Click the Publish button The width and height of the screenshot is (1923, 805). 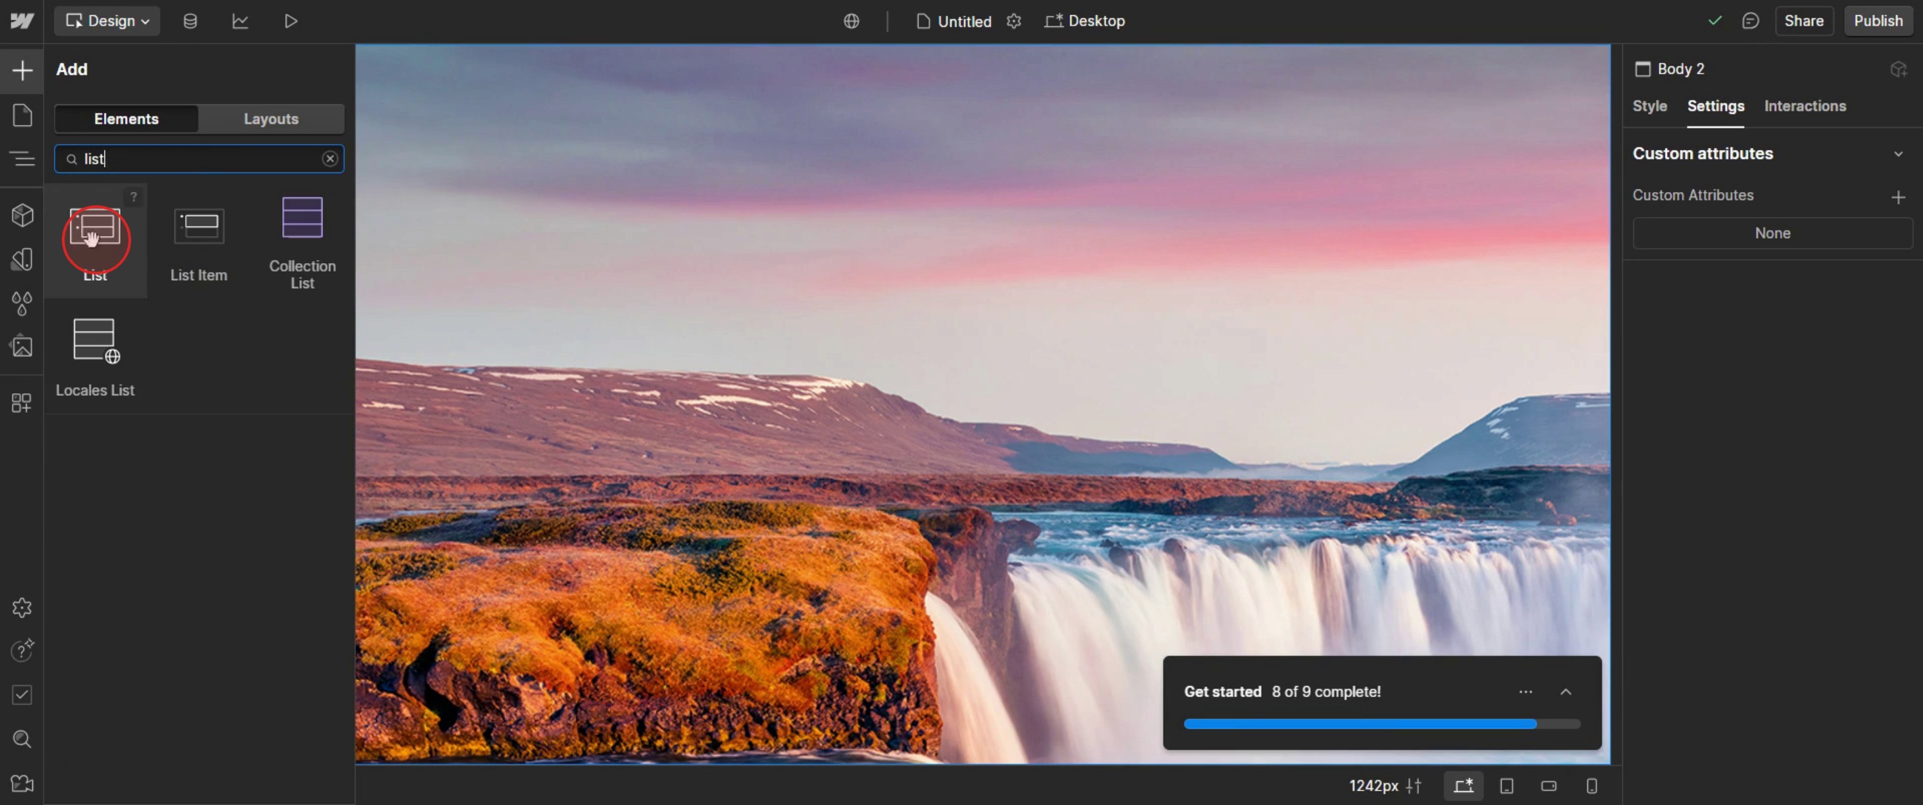point(1878,21)
